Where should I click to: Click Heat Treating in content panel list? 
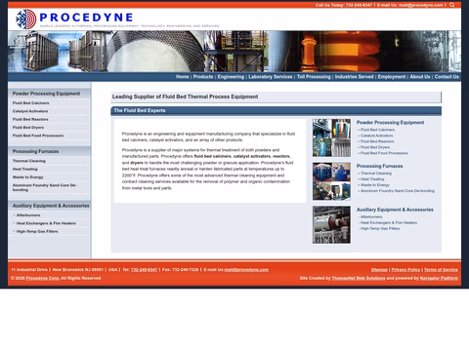[372, 179]
